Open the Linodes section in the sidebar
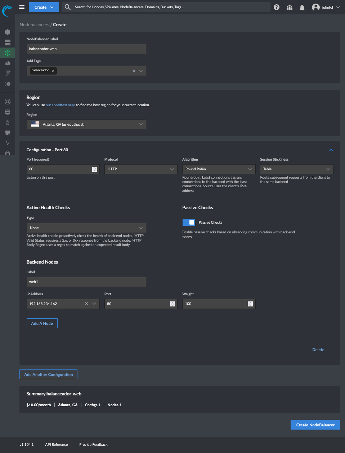 pos(7,32)
